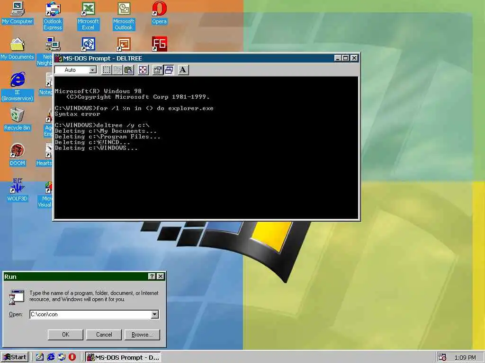Screen dimensions: 485x363
Task: Click the '?' help button in Run dialog
Action: point(152,276)
